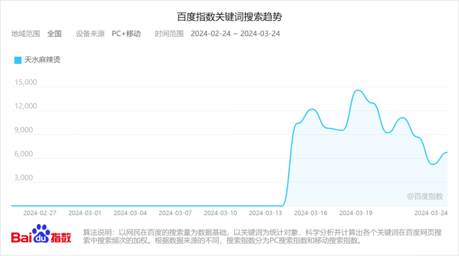Click the 2024-03-19 axis date label
This screenshot has height=256, width=459.
point(356,213)
